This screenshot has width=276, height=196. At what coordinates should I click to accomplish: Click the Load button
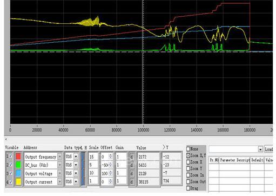click(268, 149)
